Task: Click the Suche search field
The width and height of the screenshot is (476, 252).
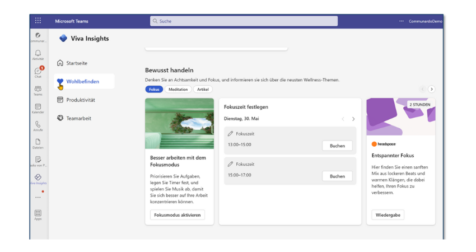Action: point(244,21)
